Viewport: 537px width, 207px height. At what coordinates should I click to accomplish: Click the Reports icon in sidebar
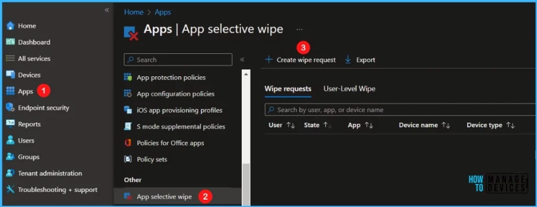coord(10,124)
